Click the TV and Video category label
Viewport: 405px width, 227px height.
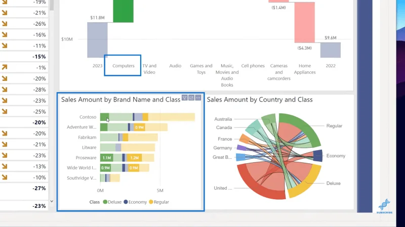click(x=149, y=69)
